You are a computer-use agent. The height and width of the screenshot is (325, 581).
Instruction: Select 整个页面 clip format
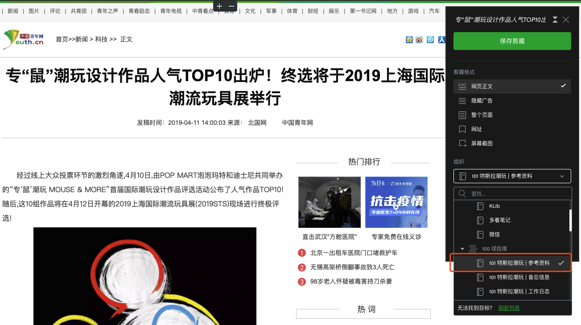click(512, 115)
